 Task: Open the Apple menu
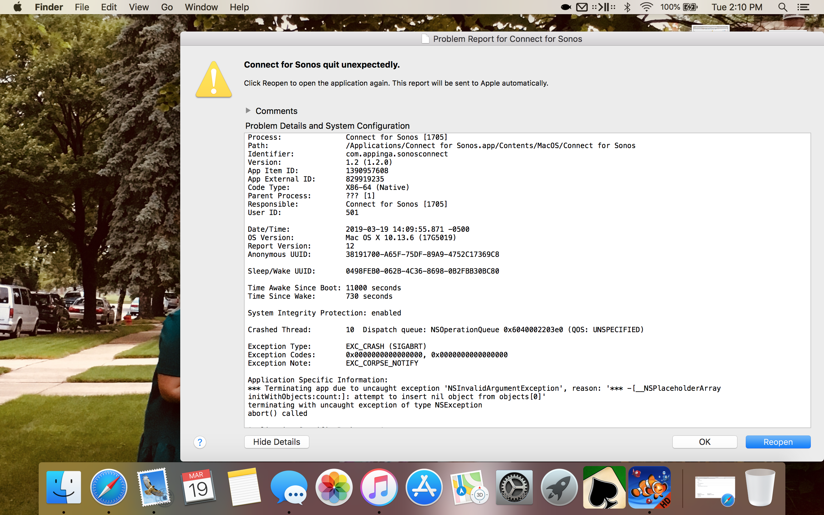click(x=18, y=7)
